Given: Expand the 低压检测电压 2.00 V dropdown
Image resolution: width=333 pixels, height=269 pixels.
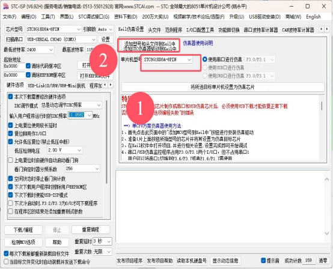Looking at the screenshot, I should point(64,150).
